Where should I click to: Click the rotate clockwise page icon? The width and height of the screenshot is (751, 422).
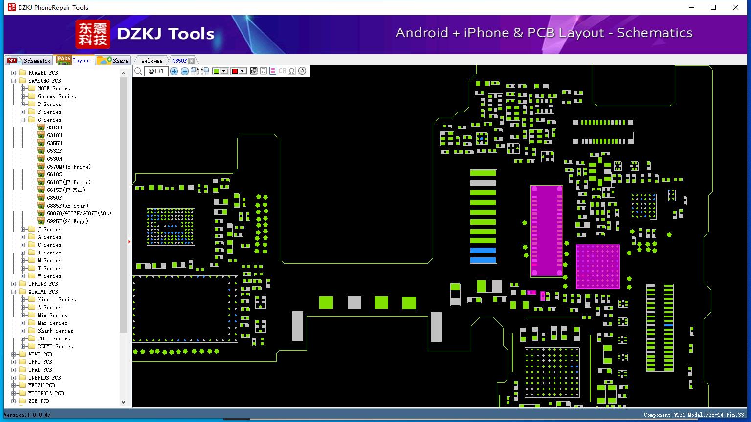coord(195,71)
